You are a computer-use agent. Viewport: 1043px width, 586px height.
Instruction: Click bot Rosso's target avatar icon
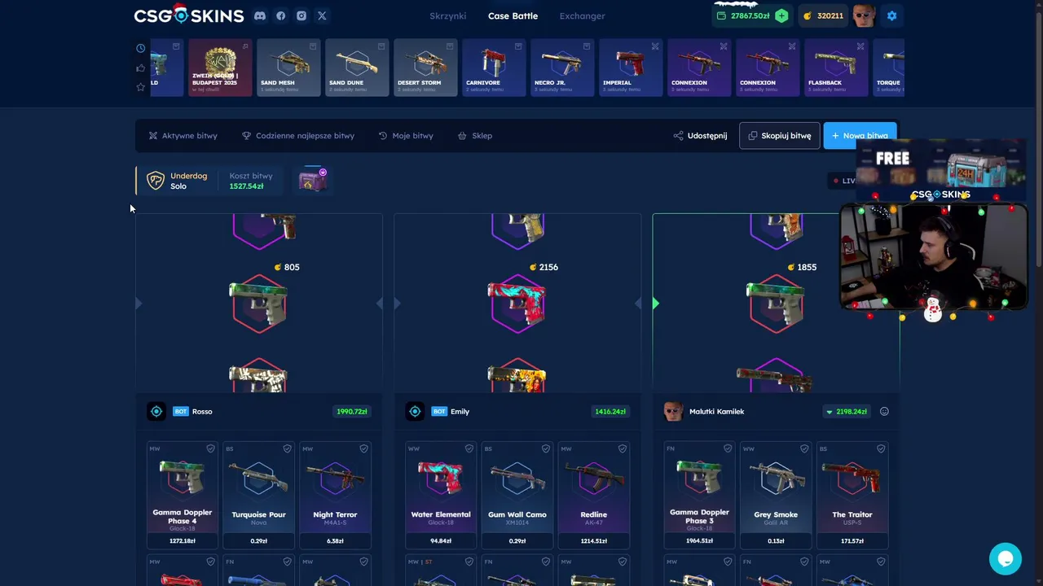[156, 412]
